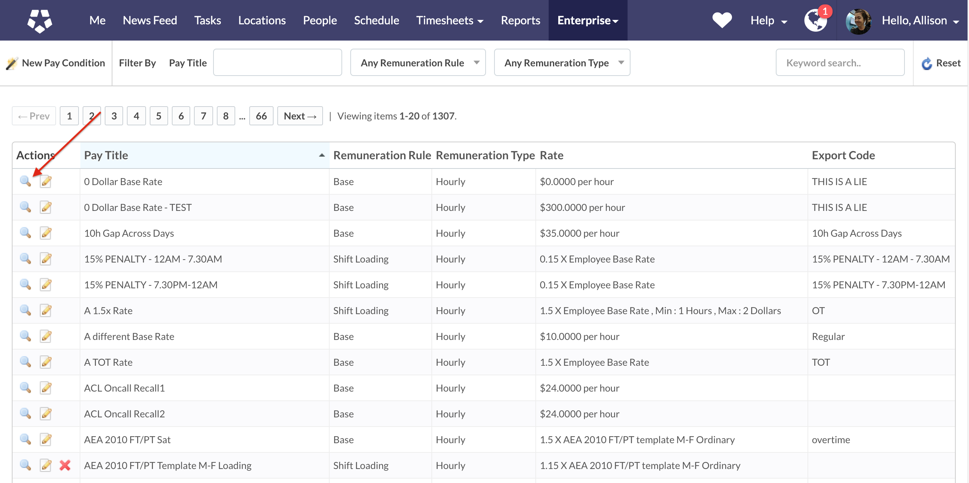Open the Any Remuneration Rule dropdown

[417, 63]
